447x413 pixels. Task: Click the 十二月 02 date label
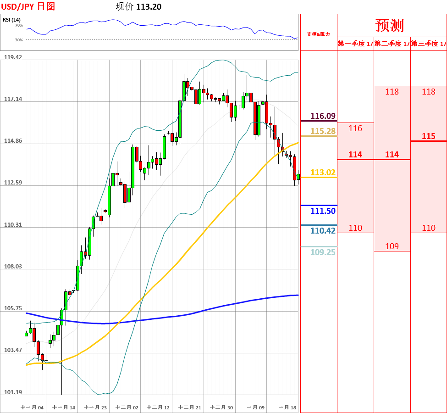point(127,407)
